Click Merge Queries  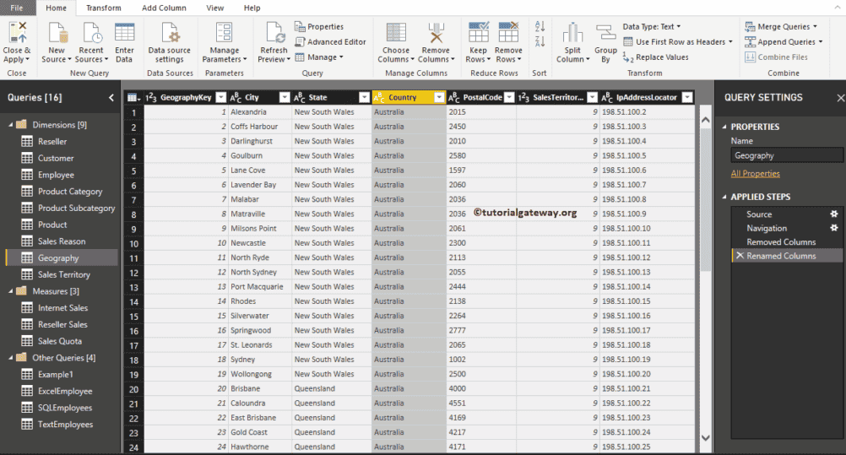pos(781,26)
